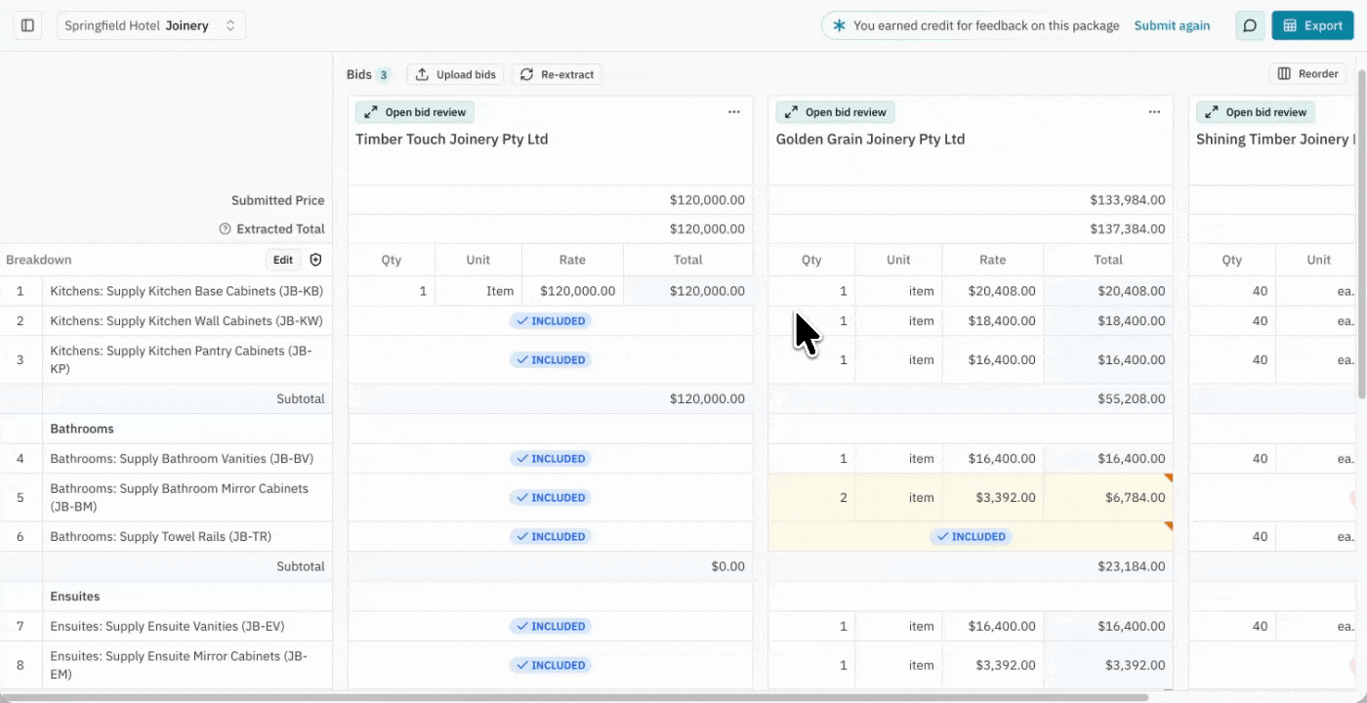Expand Timber Touch Joinery bid review

point(415,112)
